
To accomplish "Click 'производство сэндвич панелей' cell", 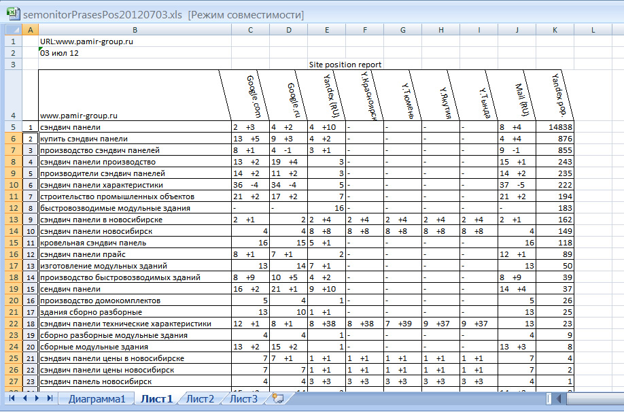I will click(x=135, y=150).
